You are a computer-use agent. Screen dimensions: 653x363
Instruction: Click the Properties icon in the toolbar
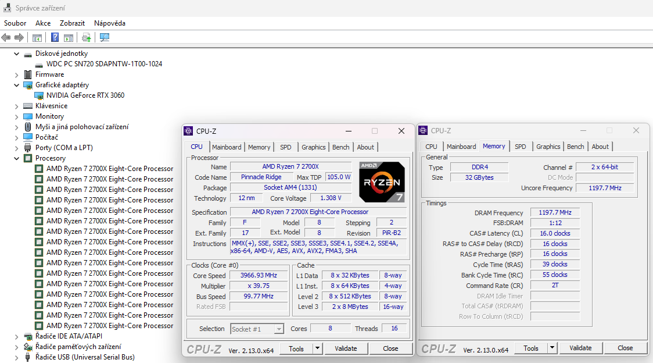69,37
